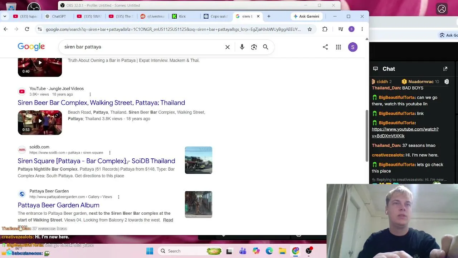Reload the Google search page
This screenshot has height=258, width=458.
coord(27,29)
